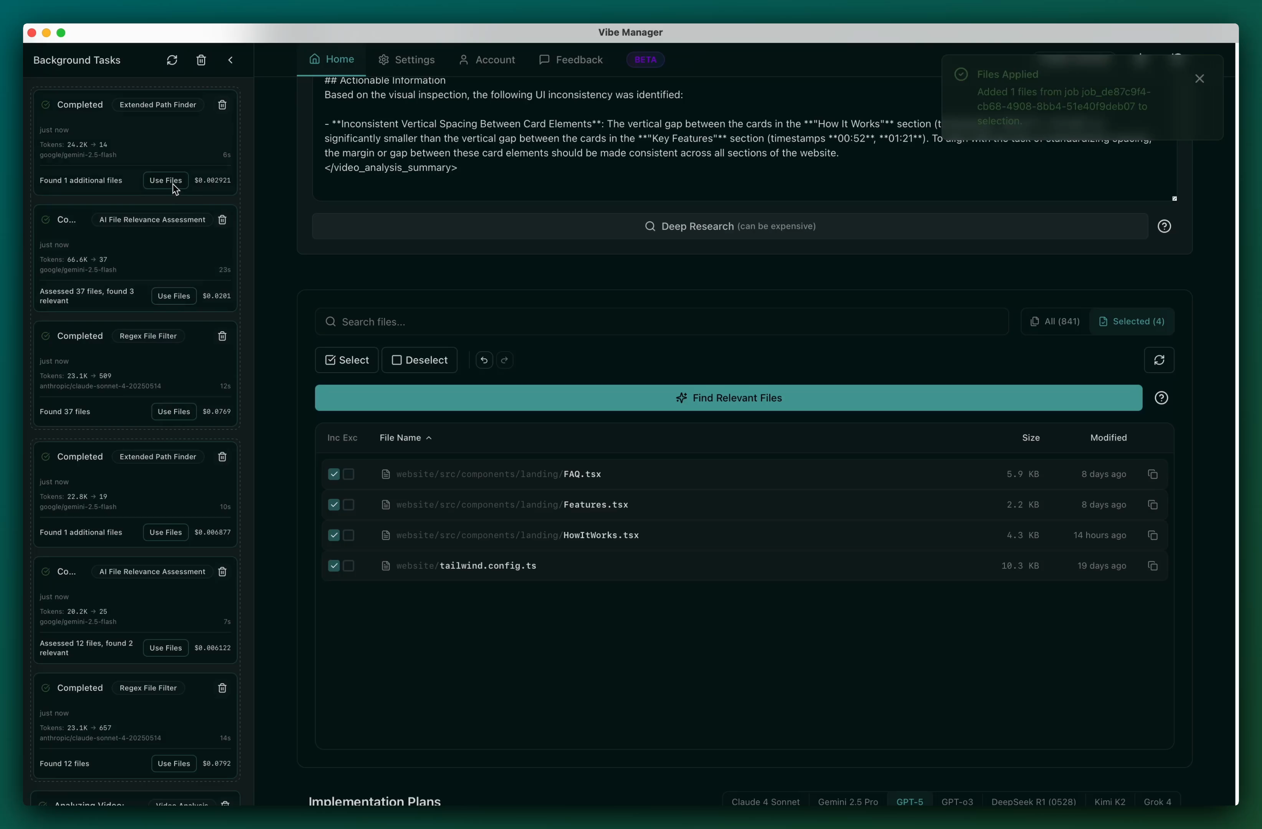1262x829 pixels.
Task: Copy path of HowItWorks.tsx
Action: (x=1152, y=535)
